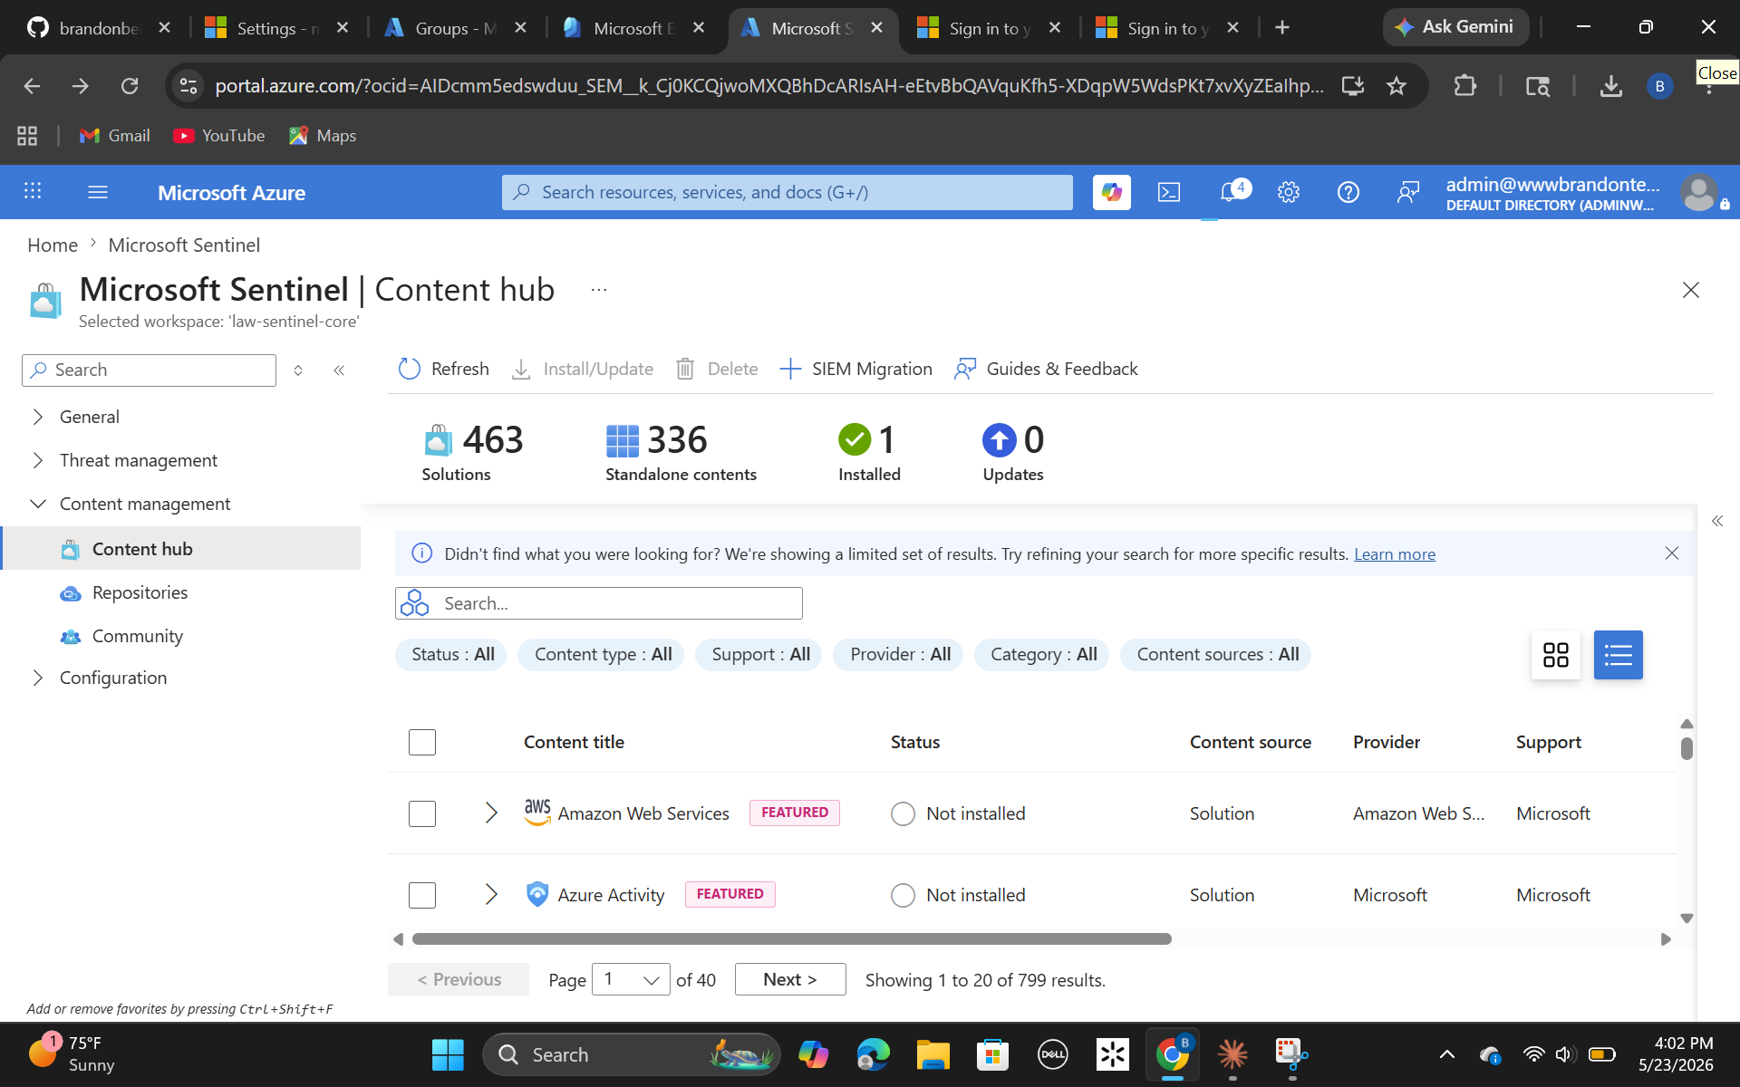
Task: Switch to the Settings browser tab
Action: (x=278, y=28)
